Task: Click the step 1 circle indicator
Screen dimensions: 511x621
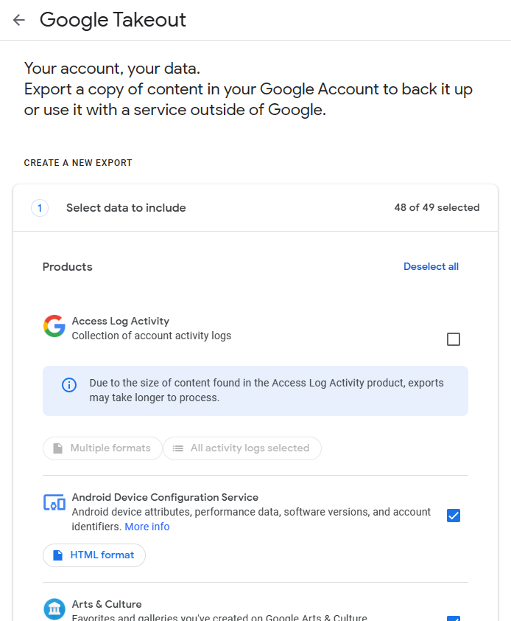Action: pyautogui.click(x=40, y=208)
